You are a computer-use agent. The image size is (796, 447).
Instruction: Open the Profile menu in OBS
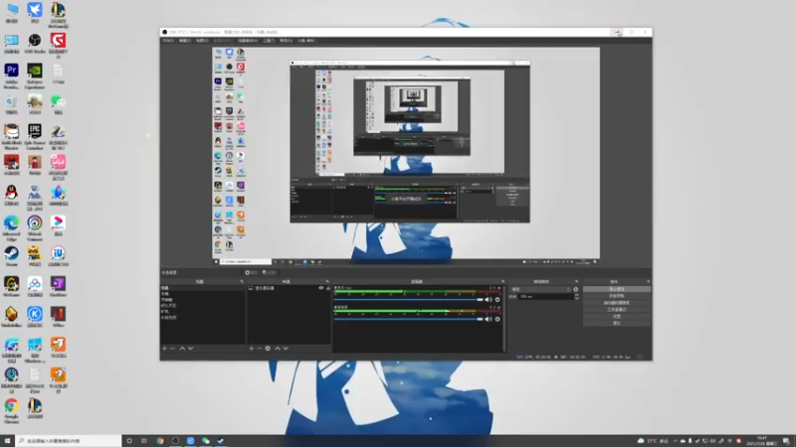coord(223,41)
